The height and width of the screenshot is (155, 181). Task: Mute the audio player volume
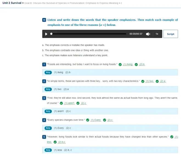148,34
